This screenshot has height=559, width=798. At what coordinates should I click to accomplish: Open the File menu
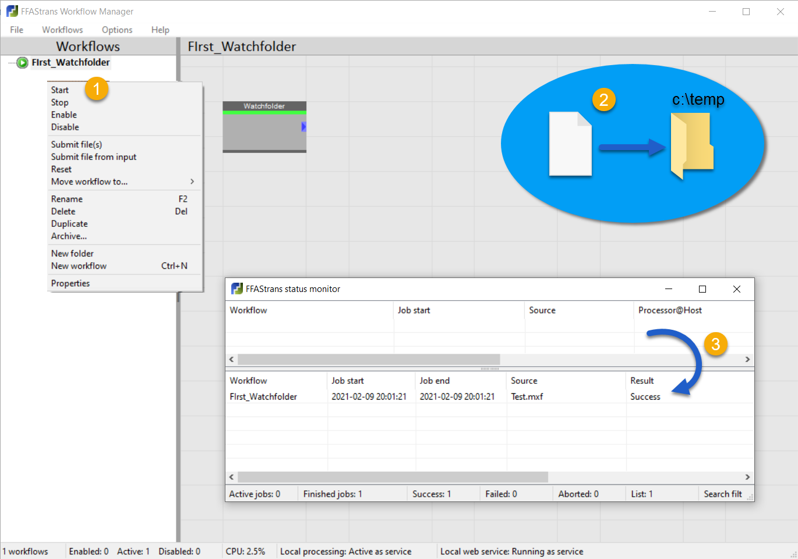17,30
